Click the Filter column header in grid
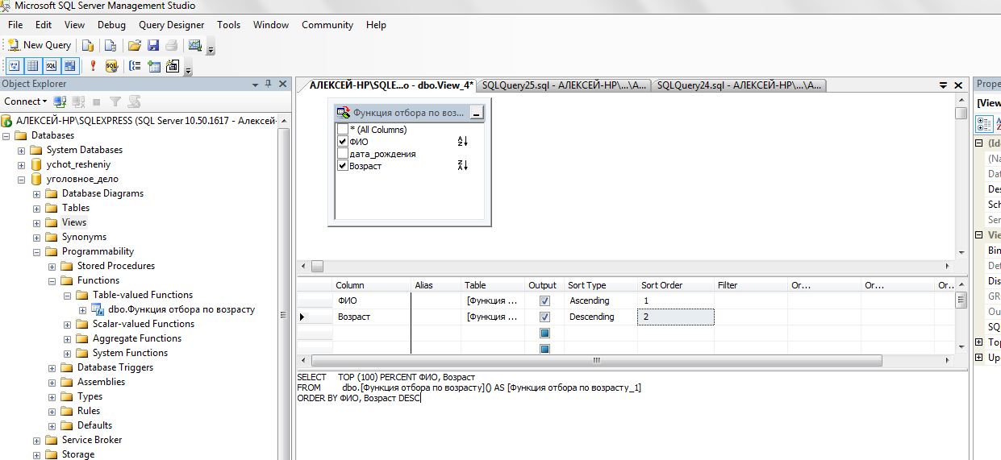 750,285
